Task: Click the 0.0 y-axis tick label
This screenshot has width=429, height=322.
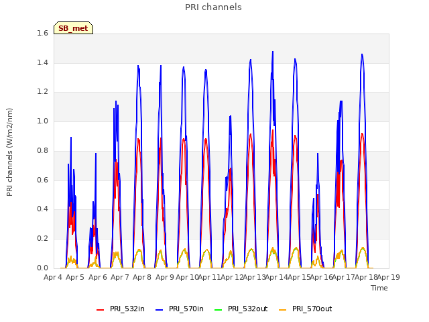Action: click(42, 268)
